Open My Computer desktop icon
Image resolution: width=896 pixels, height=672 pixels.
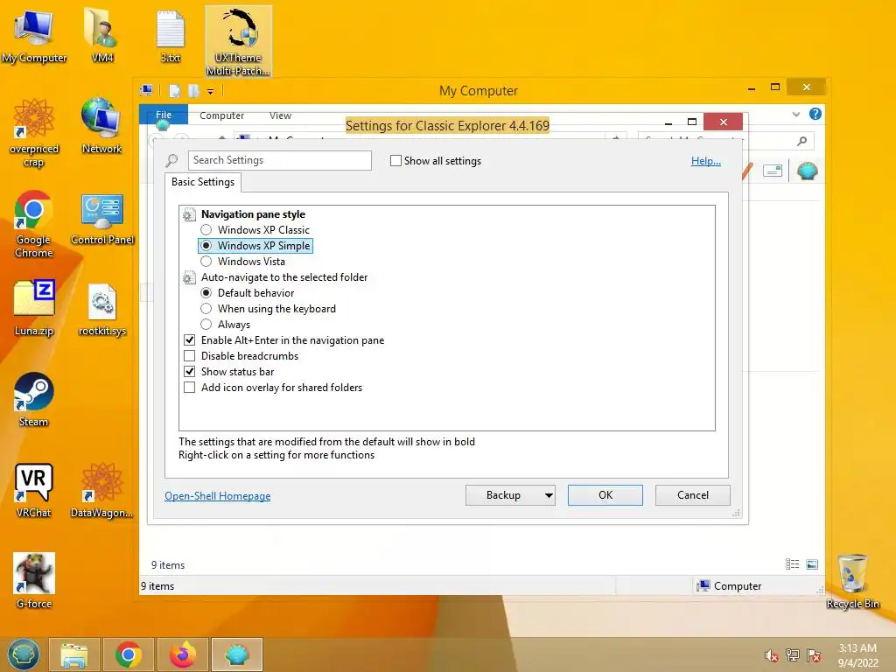tap(34, 35)
